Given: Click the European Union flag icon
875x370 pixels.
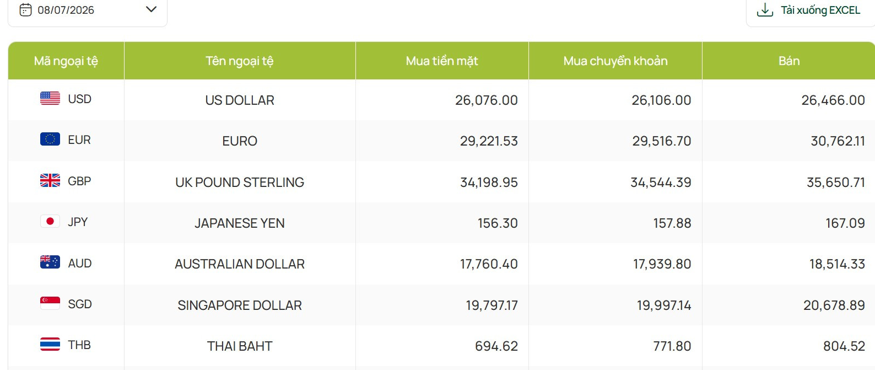Looking at the screenshot, I should [x=50, y=139].
